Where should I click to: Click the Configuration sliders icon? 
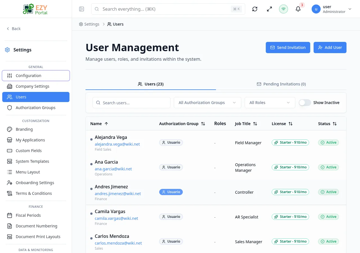click(10, 76)
